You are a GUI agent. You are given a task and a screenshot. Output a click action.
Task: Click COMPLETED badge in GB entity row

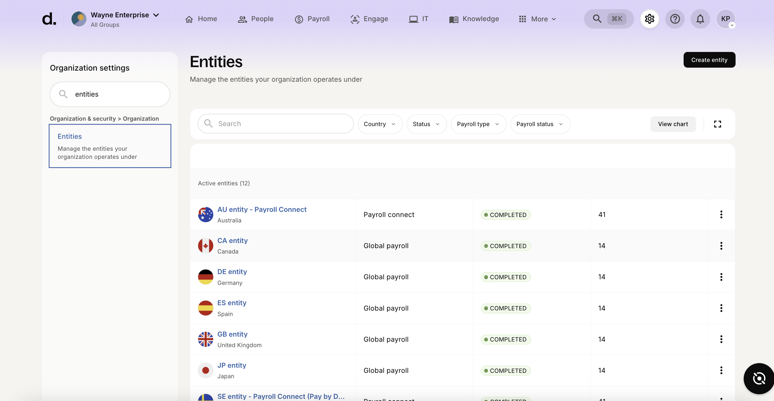point(506,339)
